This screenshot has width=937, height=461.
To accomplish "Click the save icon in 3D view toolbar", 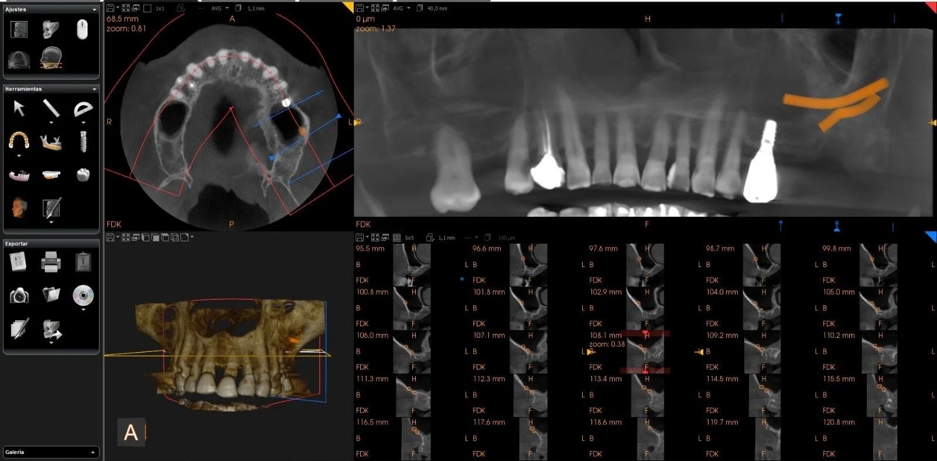I will 111,237.
